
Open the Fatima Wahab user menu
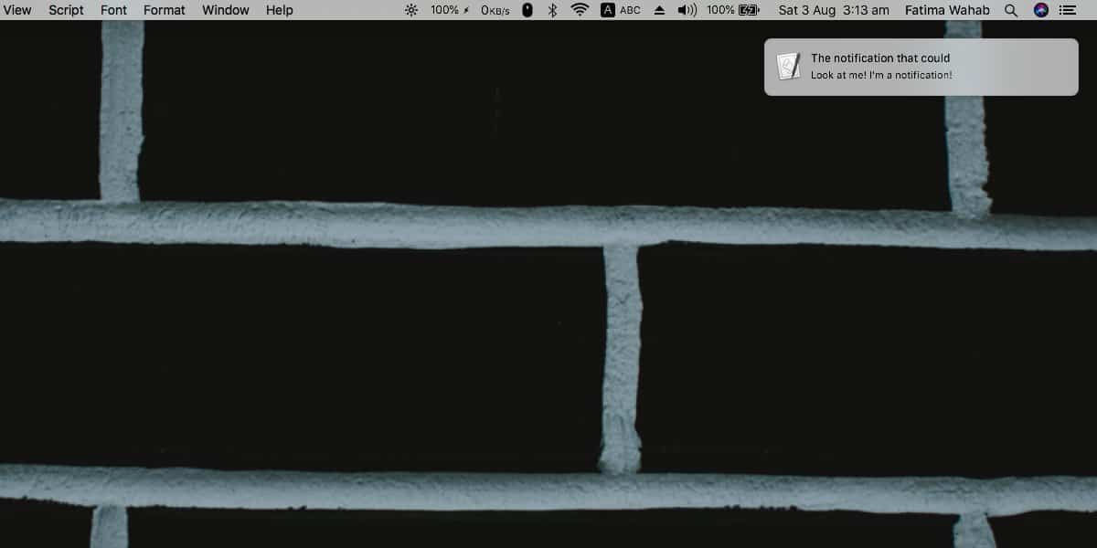pos(947,10)
